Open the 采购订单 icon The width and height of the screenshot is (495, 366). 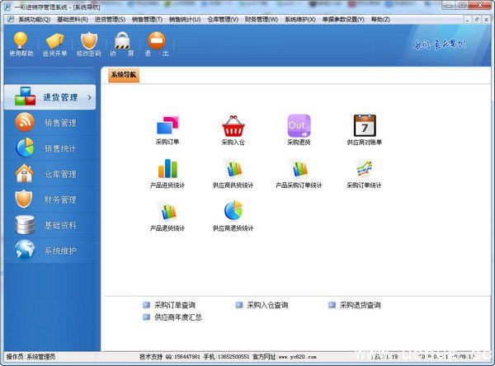167,126
